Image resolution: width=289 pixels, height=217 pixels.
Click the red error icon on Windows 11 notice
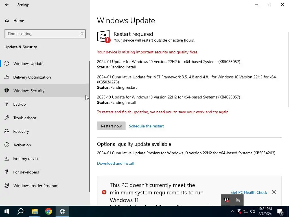coord(104,192)
